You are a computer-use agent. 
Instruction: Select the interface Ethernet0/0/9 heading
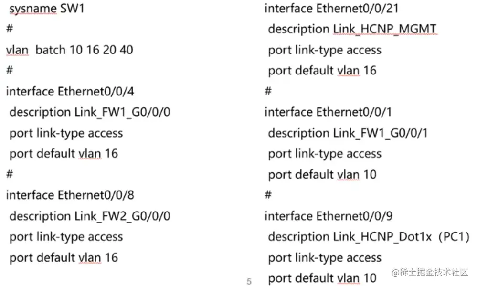(x=329, y=216)
